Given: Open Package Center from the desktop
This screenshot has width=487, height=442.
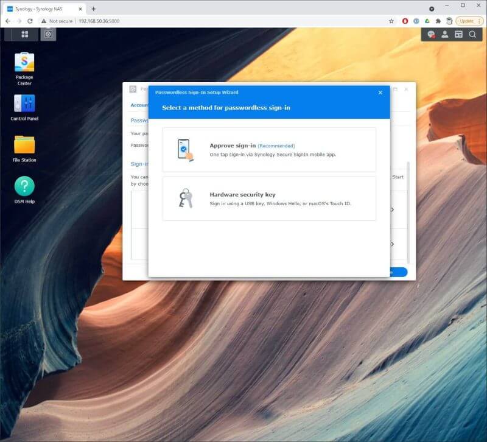Looking at the screenshot, I should (x=23, y=64).
